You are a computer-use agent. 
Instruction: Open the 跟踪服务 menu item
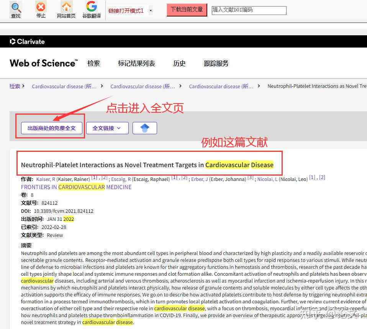pos(216,63)
